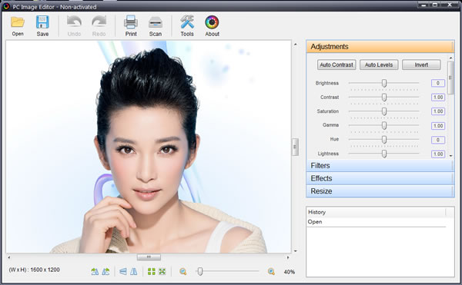Click the canvas horizontal scrollbar thumb
This screenshot has width=462, height=285.
(149, 257)
